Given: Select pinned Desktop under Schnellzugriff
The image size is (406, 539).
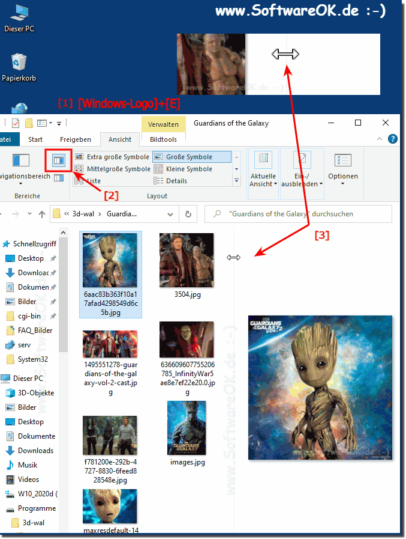Looking at the screenshot, I should click(31, 258).
